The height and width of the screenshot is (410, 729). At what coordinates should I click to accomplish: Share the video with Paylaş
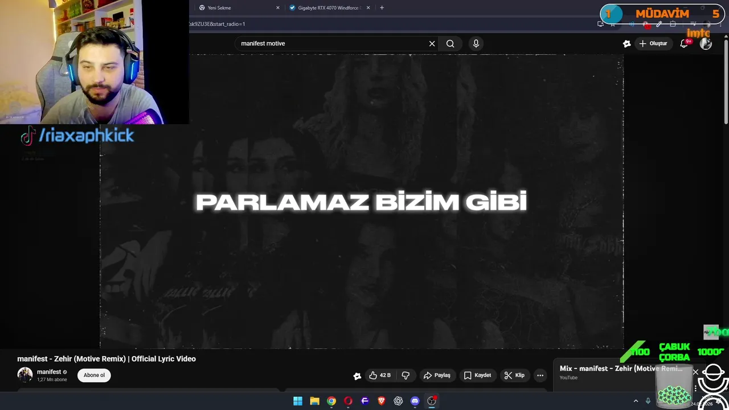[437, 375]
